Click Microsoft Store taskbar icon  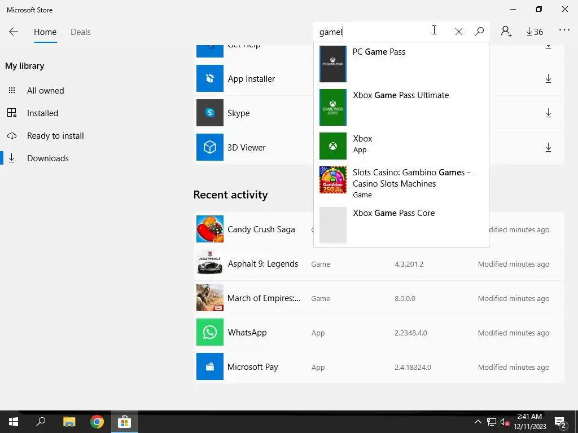coord(125,422)
